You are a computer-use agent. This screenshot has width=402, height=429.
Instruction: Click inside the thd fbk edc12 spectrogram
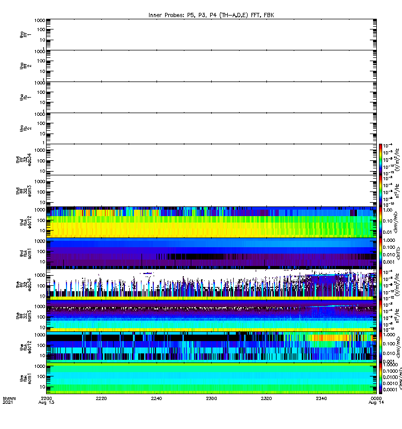tap(211, 222)
